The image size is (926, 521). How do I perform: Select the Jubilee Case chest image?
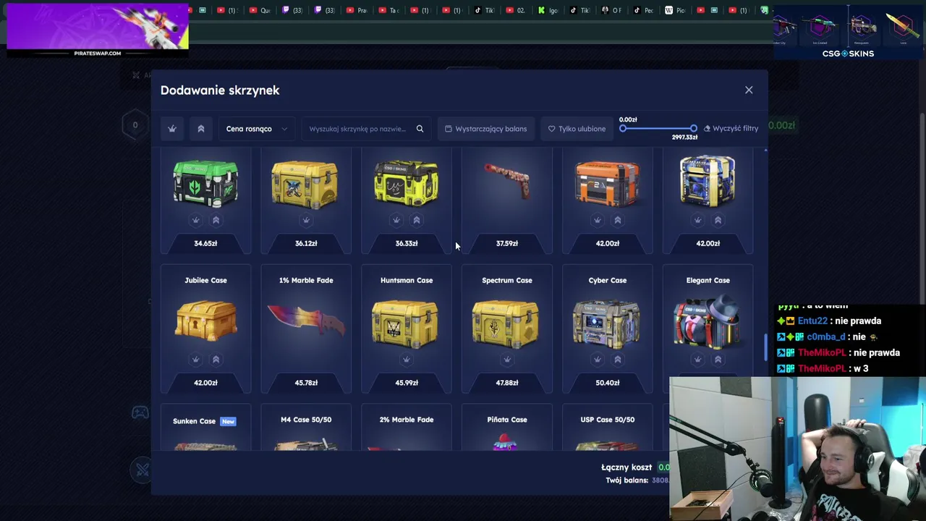point(205,321)
